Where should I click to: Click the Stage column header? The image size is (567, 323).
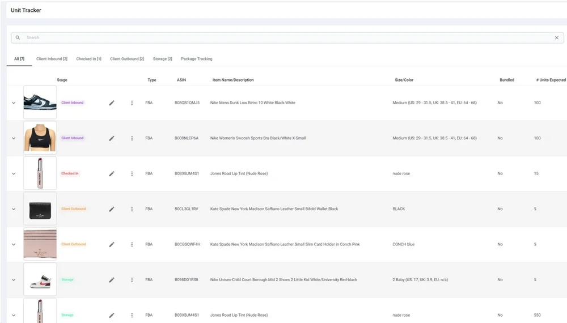pos(62,80)
